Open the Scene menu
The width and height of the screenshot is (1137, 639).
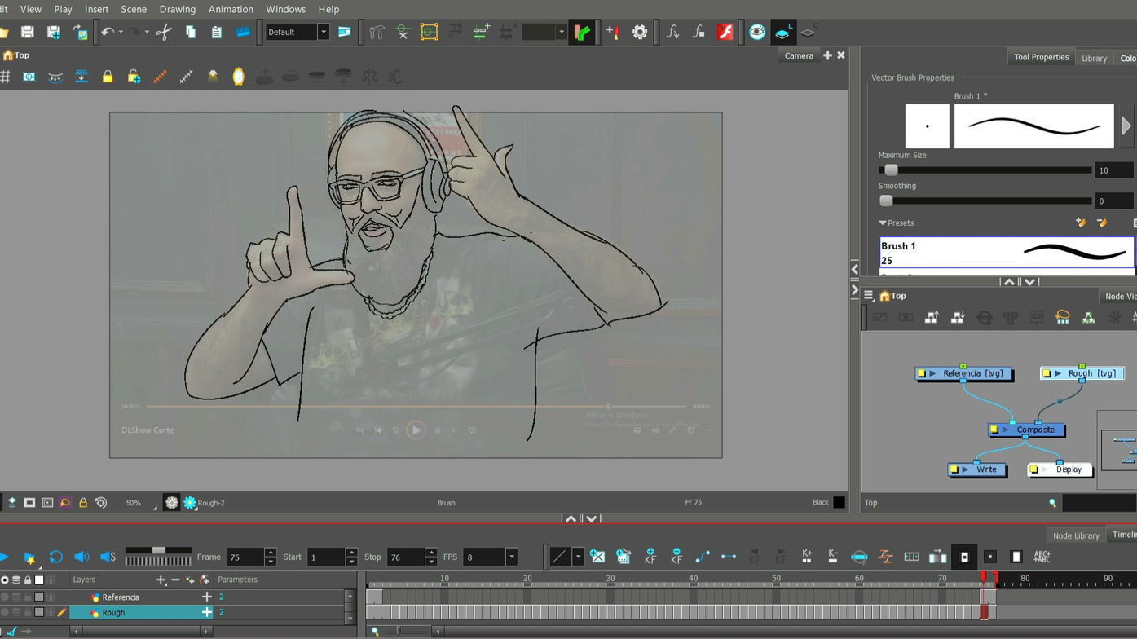(134, 9)
